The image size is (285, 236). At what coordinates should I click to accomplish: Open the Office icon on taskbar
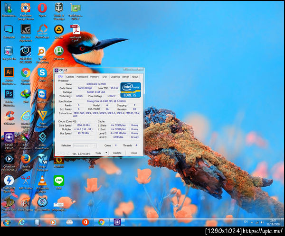tap(85, 222)
